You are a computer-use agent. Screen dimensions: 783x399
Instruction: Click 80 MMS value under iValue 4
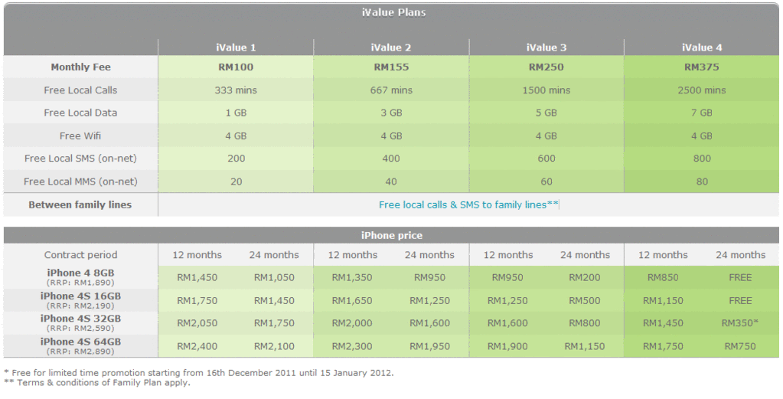pyautogui.click(x=702, y=182)
